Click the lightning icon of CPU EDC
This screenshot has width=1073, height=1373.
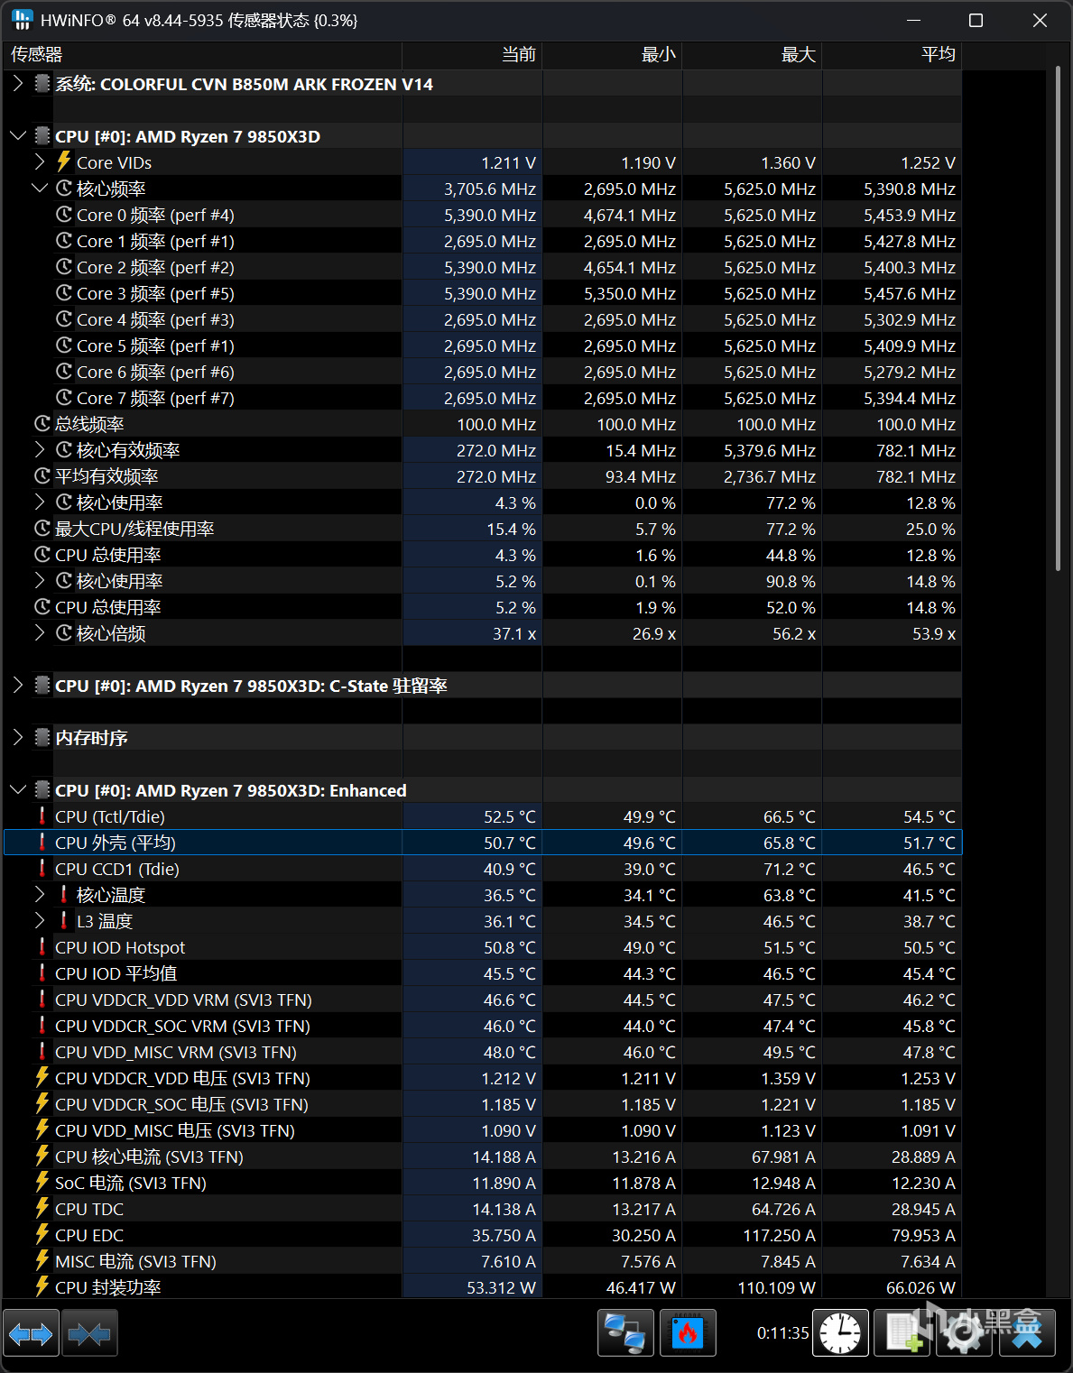click(x=42, y=1235)
